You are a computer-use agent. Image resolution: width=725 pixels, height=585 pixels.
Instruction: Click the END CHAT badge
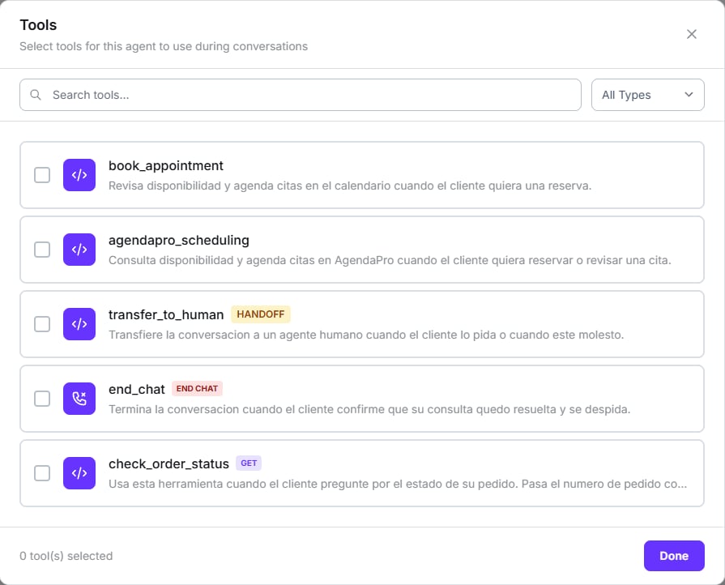tap(197, 388)
